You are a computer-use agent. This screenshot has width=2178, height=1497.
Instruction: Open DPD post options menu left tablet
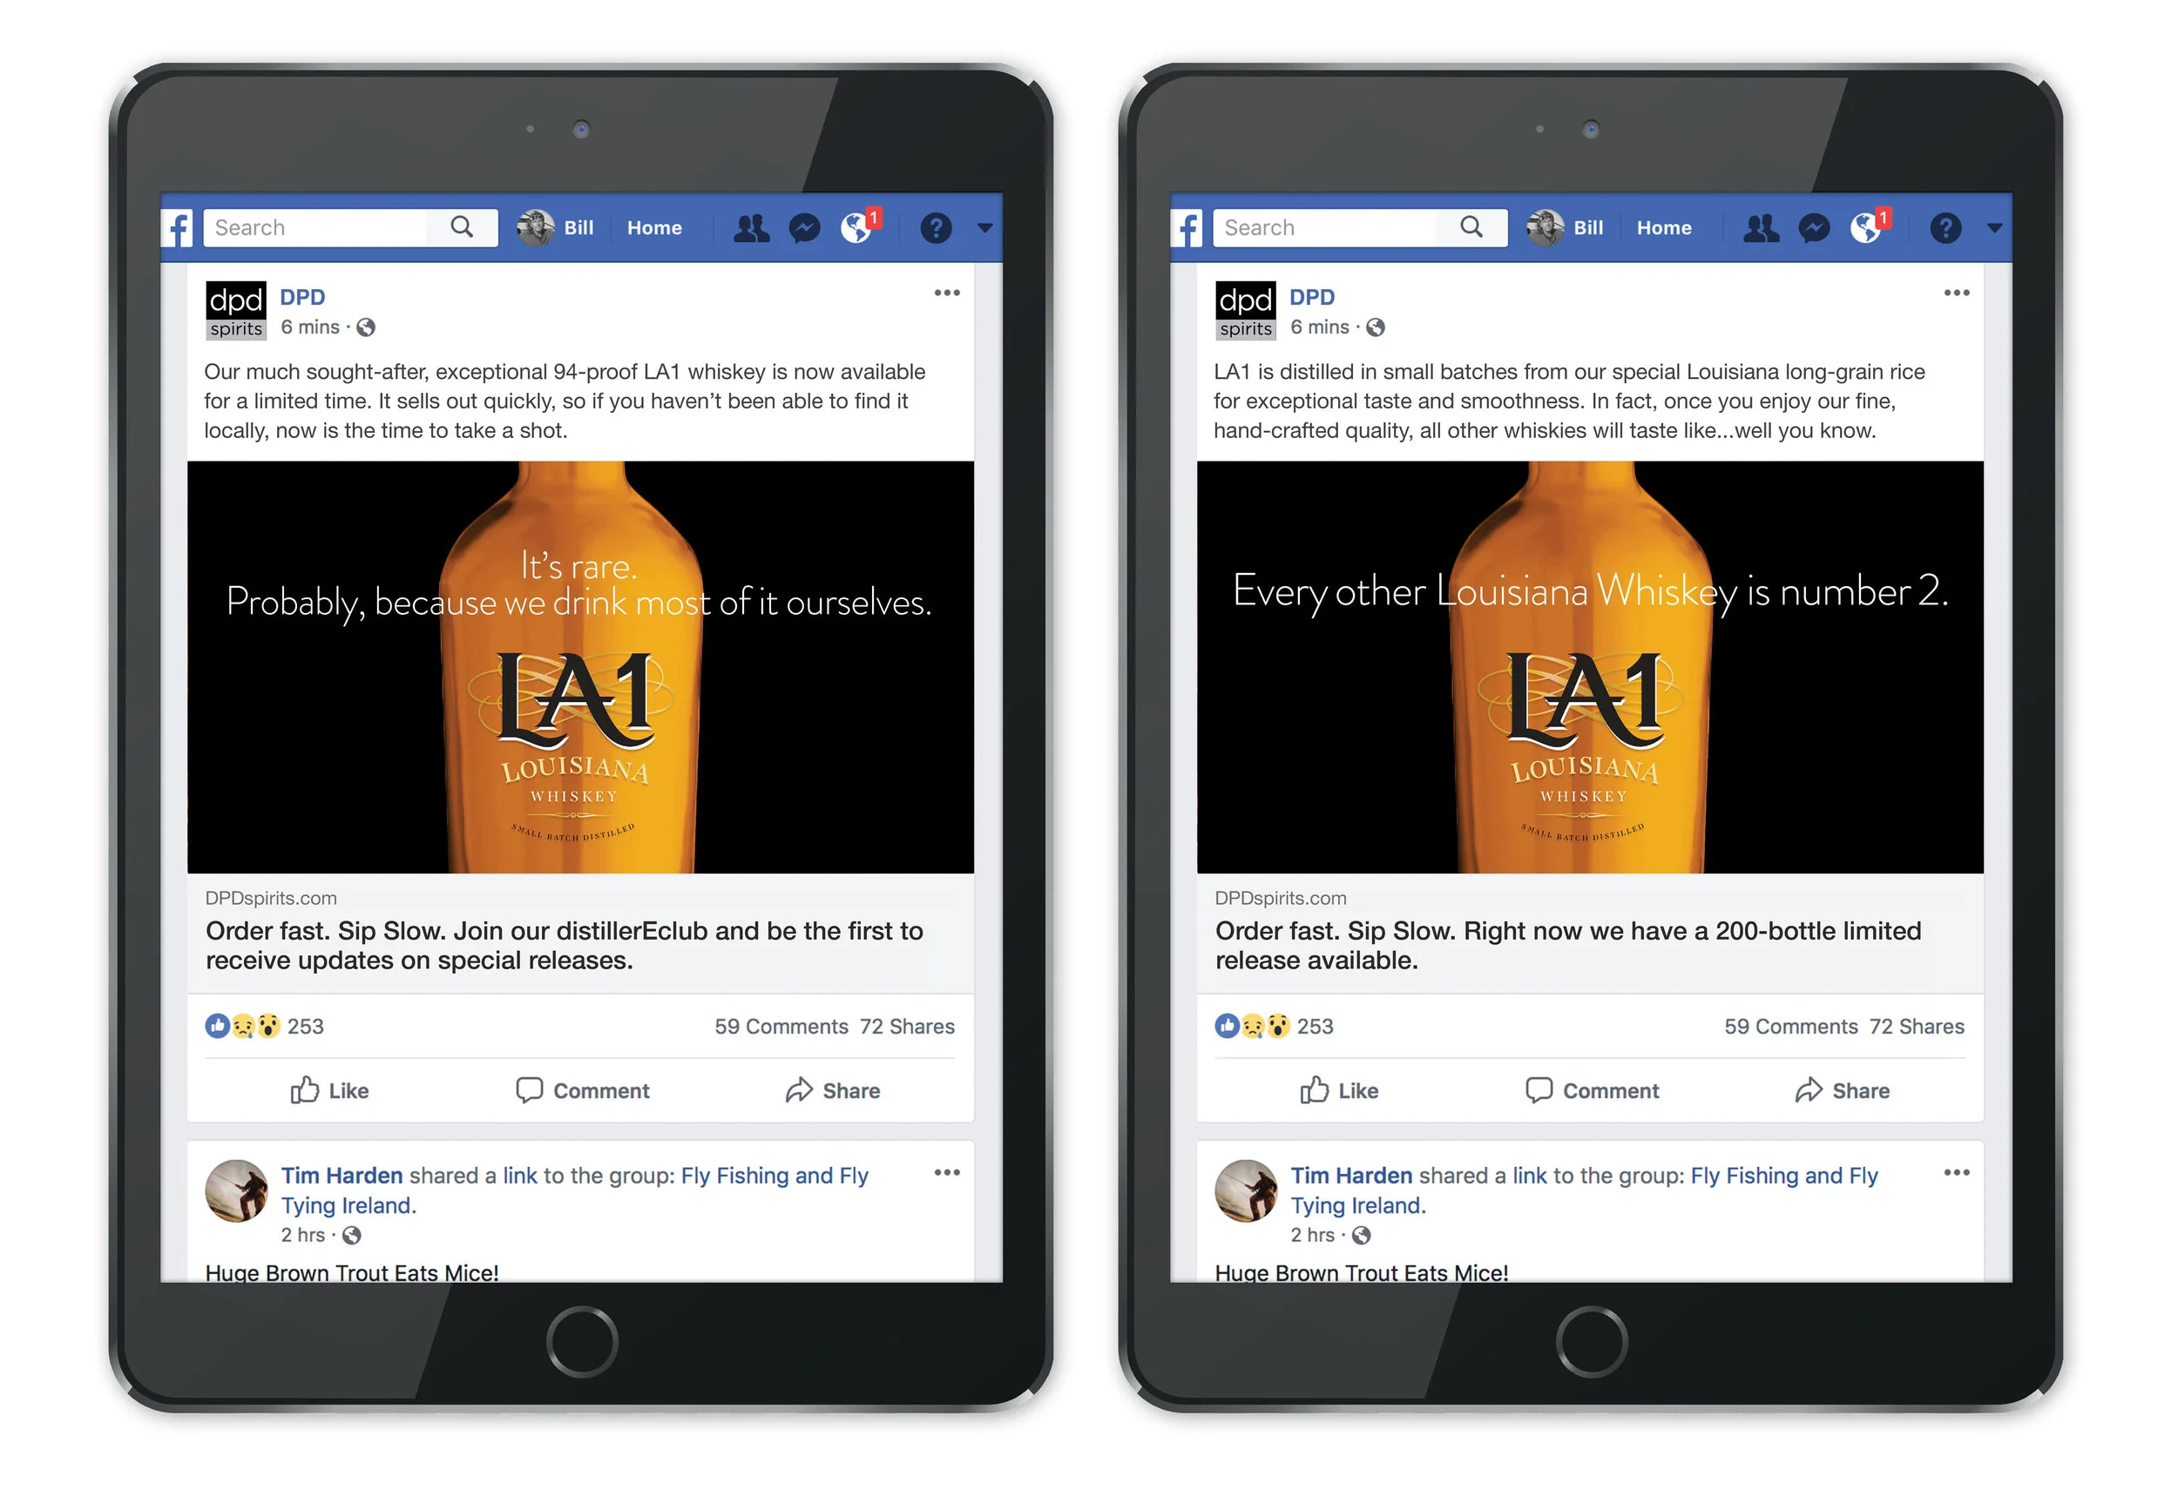click(947, 293)
